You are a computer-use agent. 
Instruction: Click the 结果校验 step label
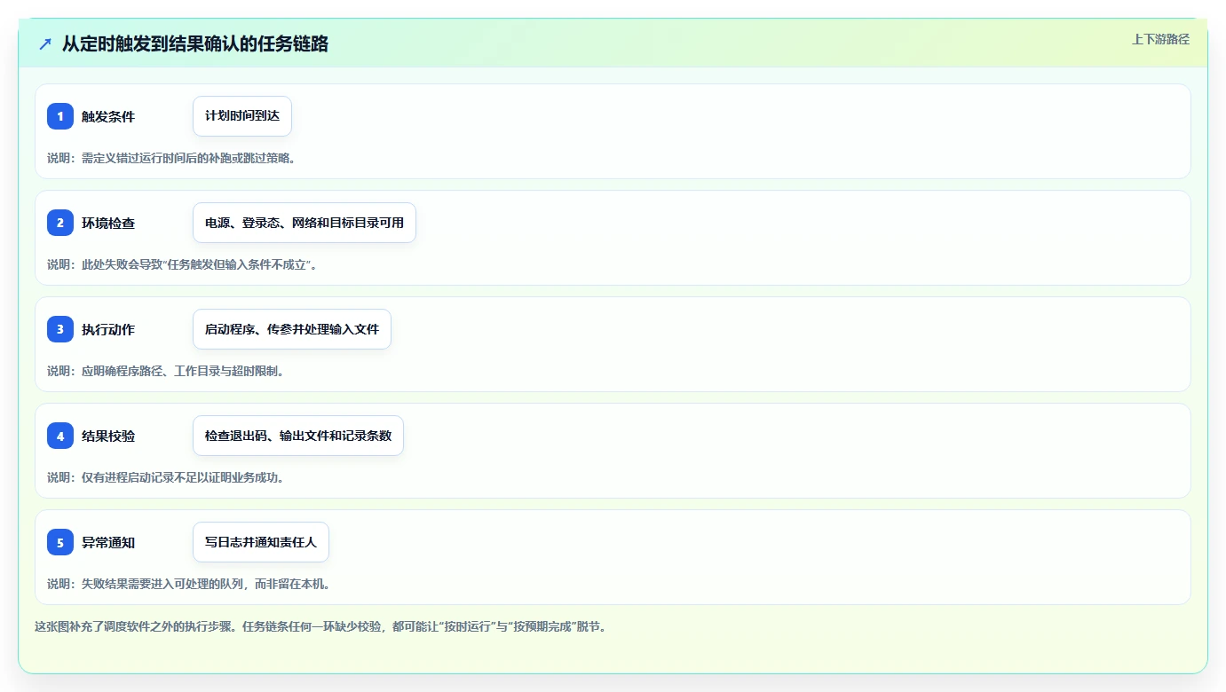pyautogui.click(x=108, y=436)
